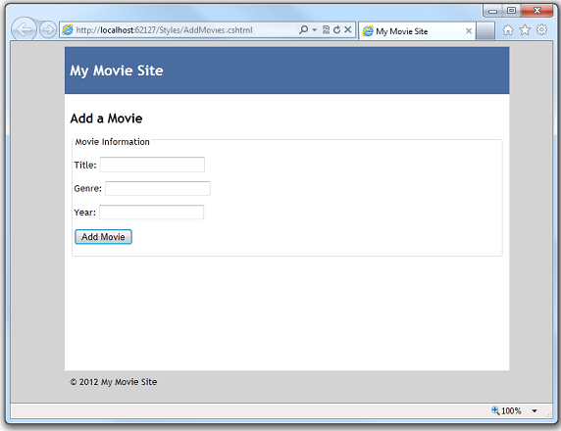This screenshot has height=431, width=561.
Task: Click the © 2012 My Movie Site footer
Action: [114, 382]
